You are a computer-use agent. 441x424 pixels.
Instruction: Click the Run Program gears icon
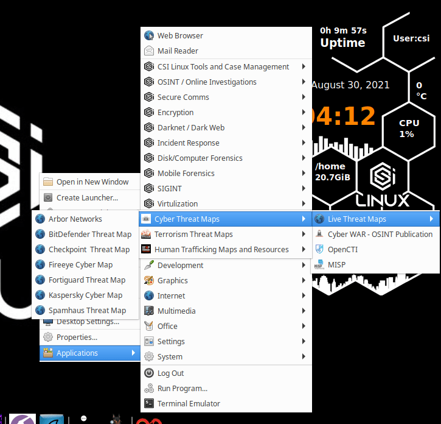pyautogui.click(x=149, y=388)
